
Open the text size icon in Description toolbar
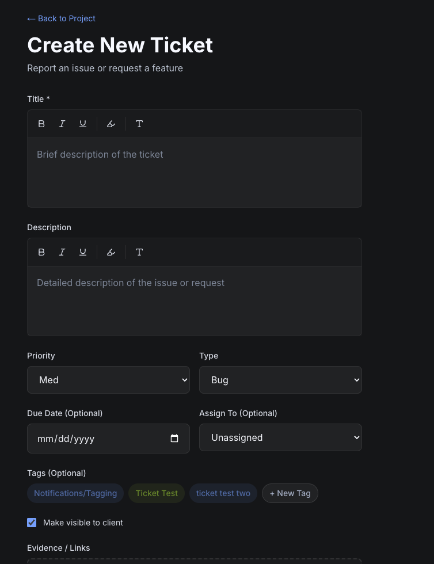click(139, 252)
